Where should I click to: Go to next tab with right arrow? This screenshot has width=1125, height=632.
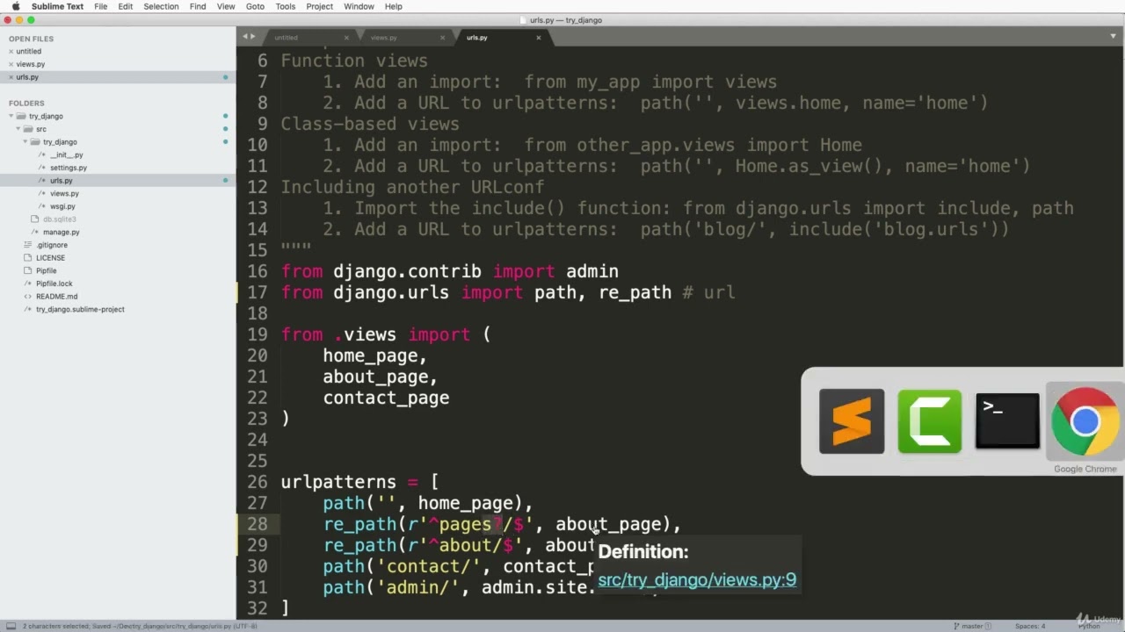click(253, 37)
